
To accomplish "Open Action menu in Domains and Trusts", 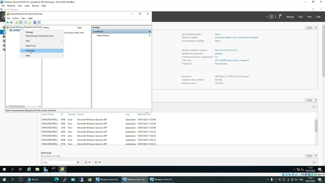I will 15,18.
